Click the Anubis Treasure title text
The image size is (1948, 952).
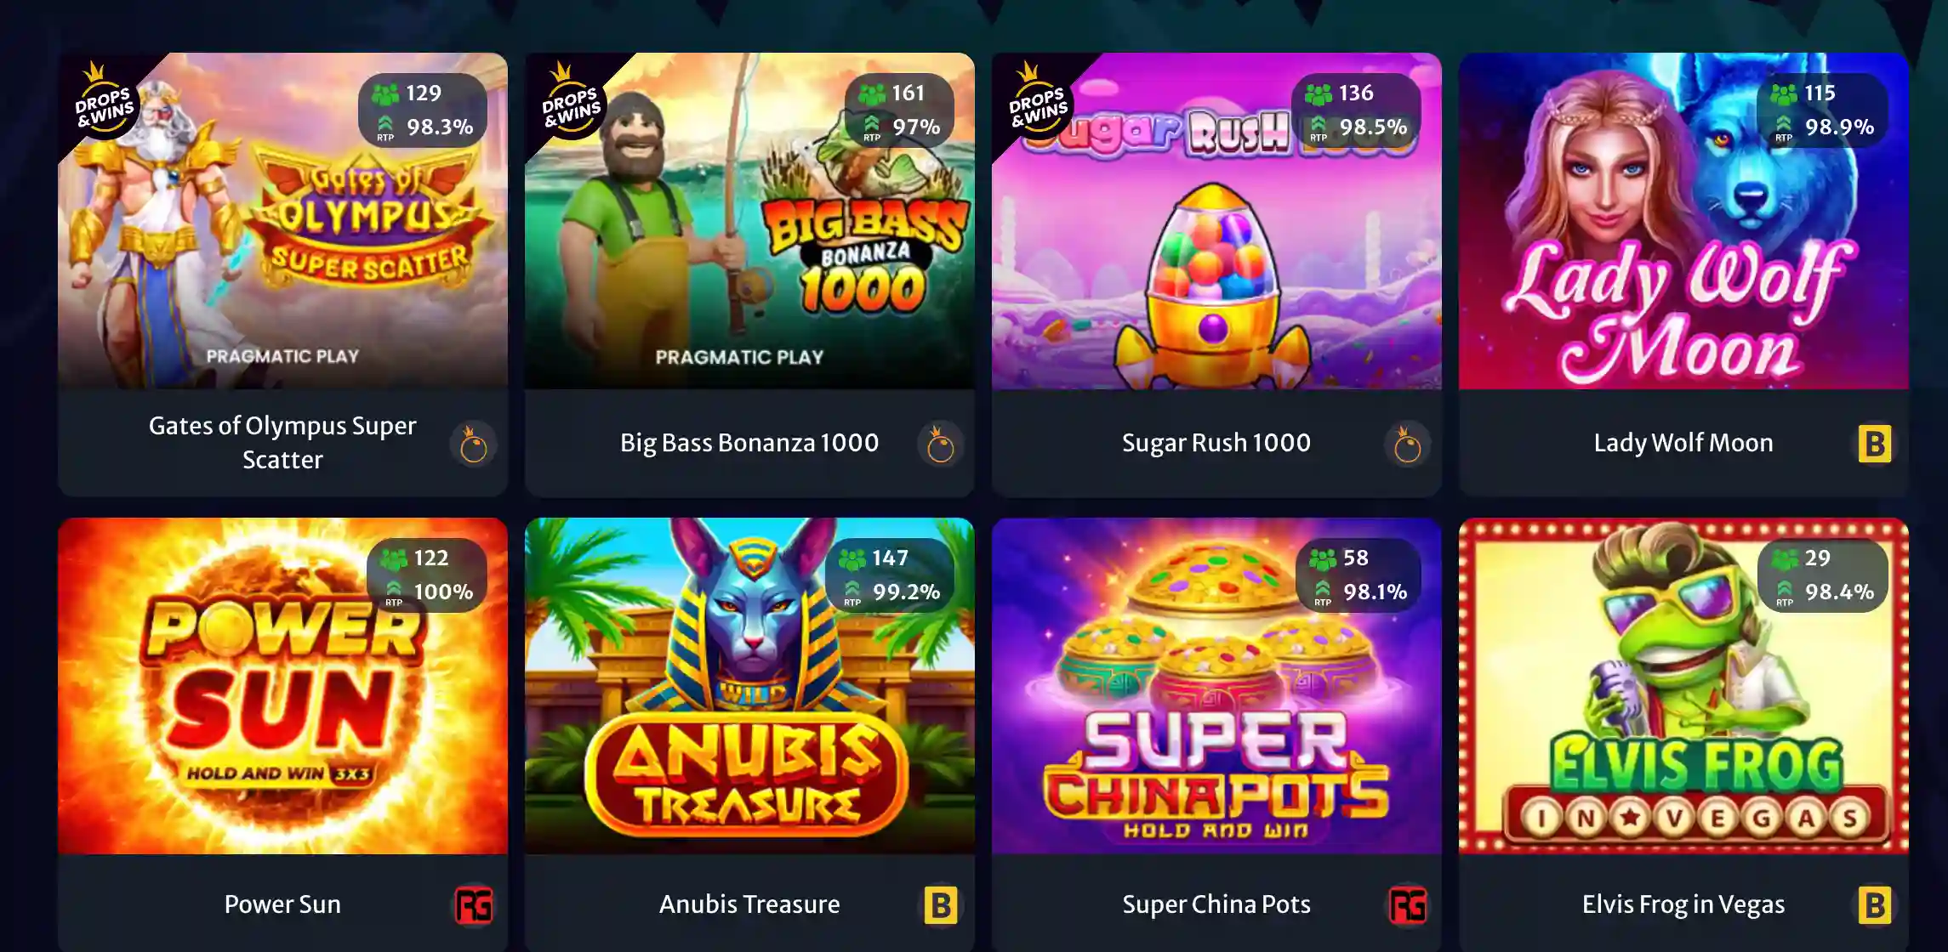coord(749,904)
